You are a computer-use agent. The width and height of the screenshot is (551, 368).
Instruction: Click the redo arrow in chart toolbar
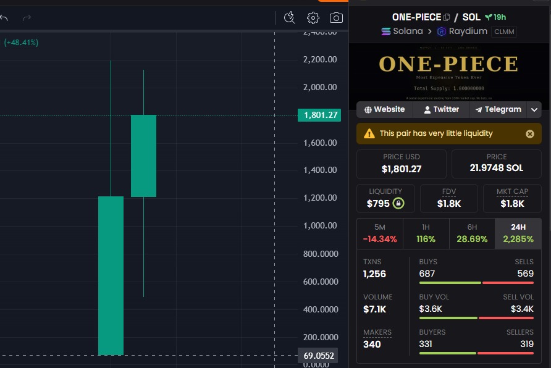click(x=27, y=17)
